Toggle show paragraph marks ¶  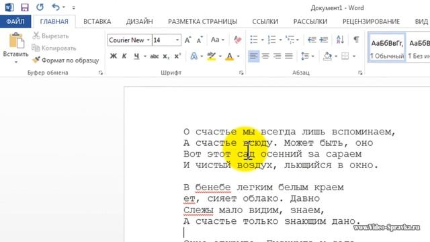pyautogui.click(x=356, y=40)
